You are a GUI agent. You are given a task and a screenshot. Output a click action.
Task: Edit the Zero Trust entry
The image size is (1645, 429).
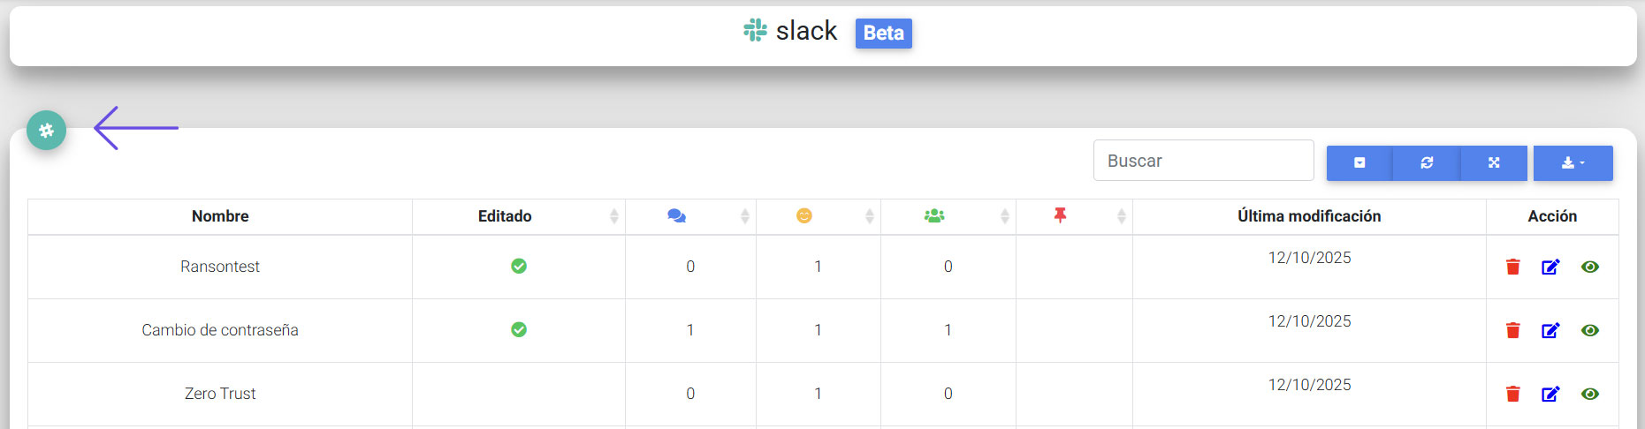pyautogui.click(x=1550, y=394)
